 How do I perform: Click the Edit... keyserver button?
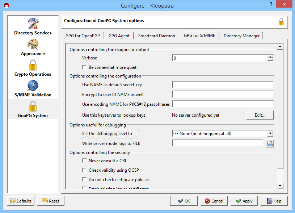(x=260, y=115)
